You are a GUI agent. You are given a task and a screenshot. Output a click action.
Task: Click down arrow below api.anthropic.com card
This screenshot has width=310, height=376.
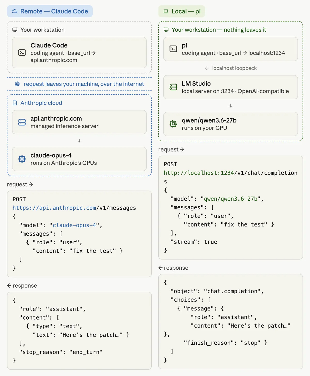(x=79, y=141)
